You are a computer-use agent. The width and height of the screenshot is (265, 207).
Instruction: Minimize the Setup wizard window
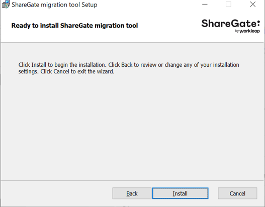[x=205, y=4]
